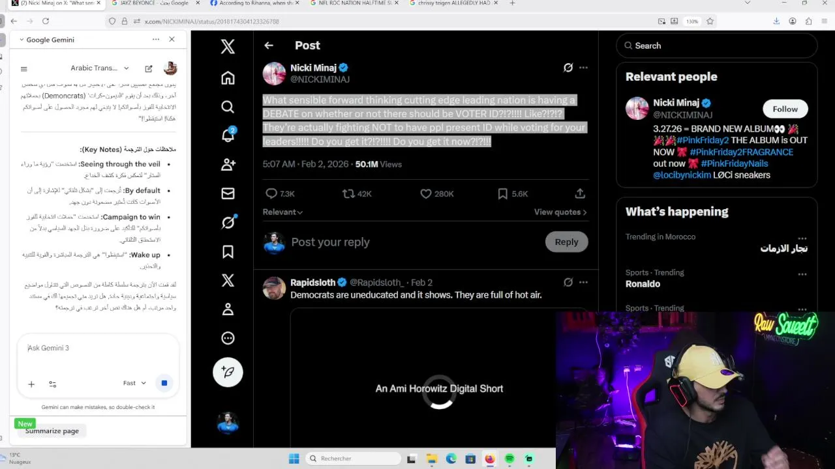Click the plus attach icon in Gemini

31,384
